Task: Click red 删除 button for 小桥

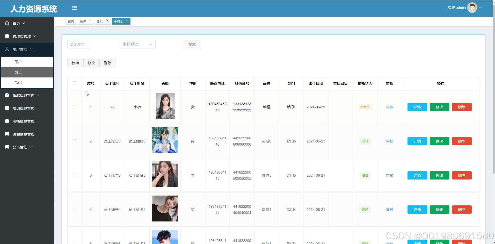Action: pos(462,107)
